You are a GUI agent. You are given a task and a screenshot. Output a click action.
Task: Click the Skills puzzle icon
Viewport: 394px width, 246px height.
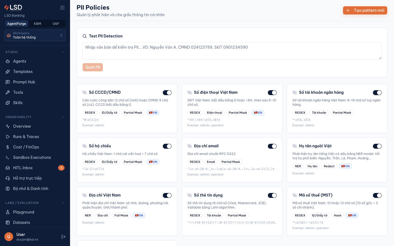(8, 103)
